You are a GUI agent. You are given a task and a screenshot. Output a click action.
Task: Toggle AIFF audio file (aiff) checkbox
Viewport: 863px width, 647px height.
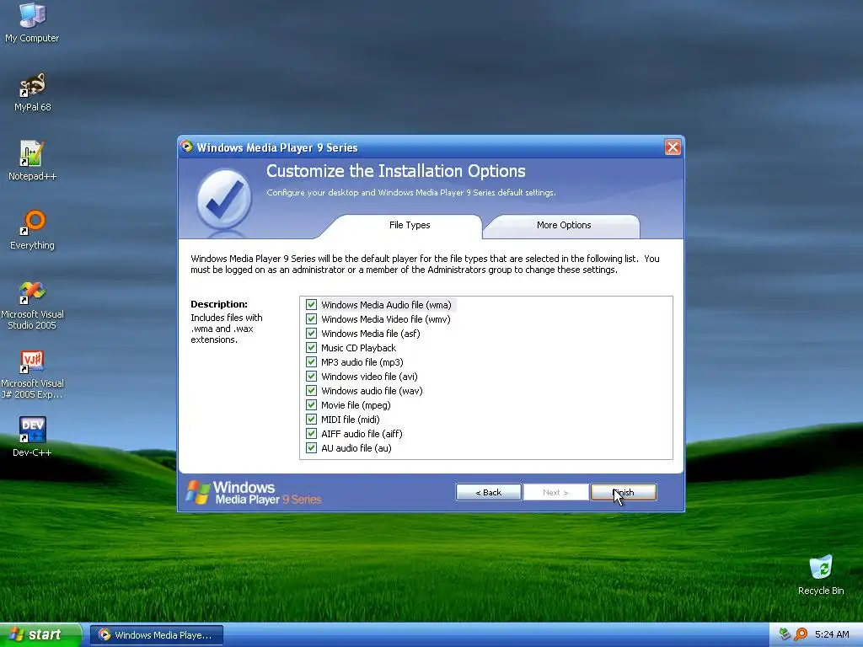(x=311, y=434)
